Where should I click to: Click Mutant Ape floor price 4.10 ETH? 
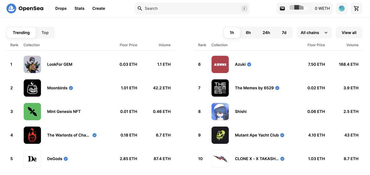316,135
